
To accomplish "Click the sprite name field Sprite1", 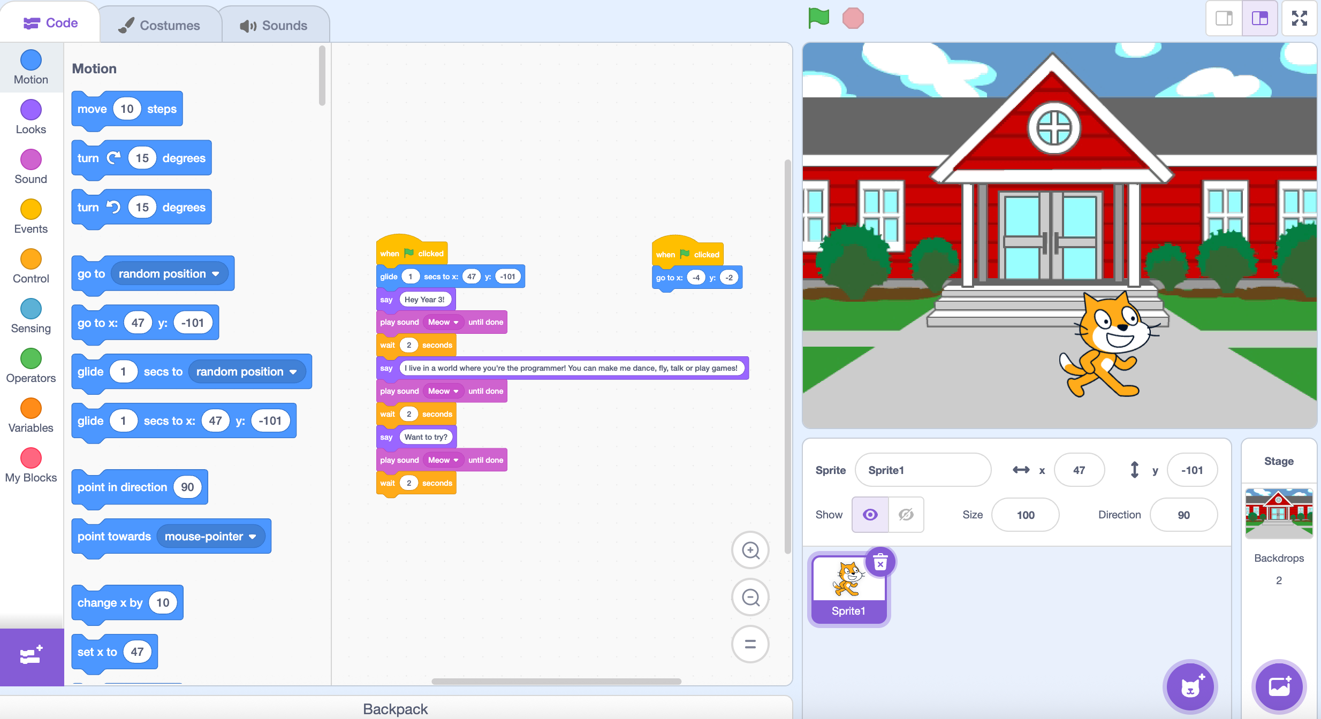I will [923, 470].
